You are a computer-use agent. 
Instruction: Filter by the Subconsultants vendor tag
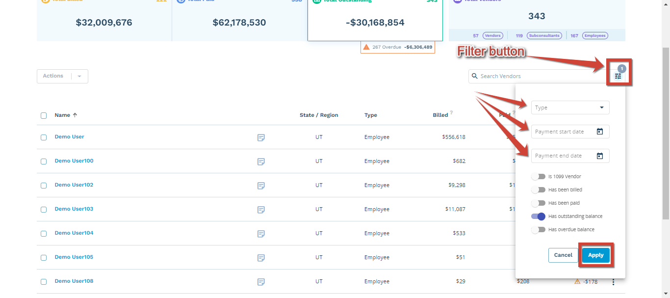click(x=544, y=36)
